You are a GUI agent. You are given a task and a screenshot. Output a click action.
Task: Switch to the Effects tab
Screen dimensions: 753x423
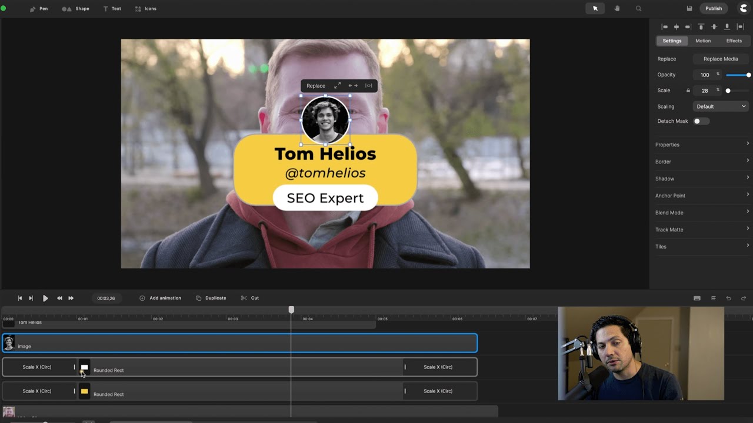(734, 41)
